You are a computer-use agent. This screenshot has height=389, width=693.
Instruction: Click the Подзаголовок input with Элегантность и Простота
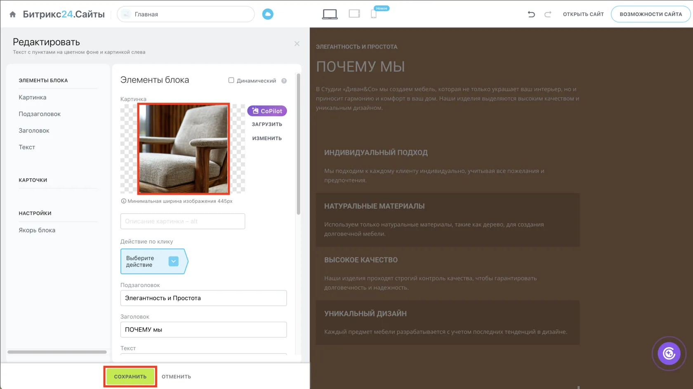[x=203, y=298]
